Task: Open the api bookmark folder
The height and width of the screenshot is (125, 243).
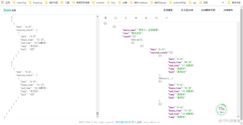Action: 192,3
